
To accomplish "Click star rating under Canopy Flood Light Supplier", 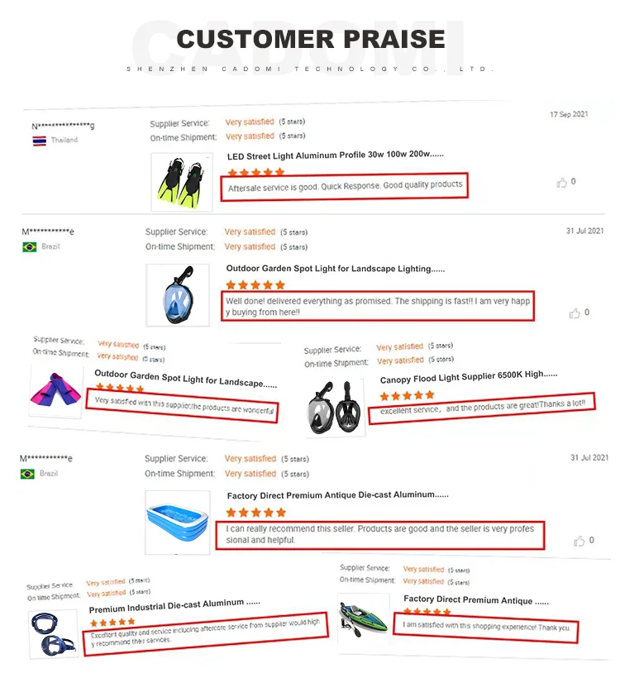I will click(408, 395).
